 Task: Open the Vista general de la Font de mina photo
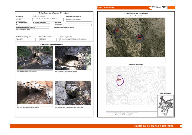click(35, 58)
